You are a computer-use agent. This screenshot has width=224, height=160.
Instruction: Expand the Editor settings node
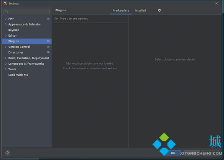(6, 36)
